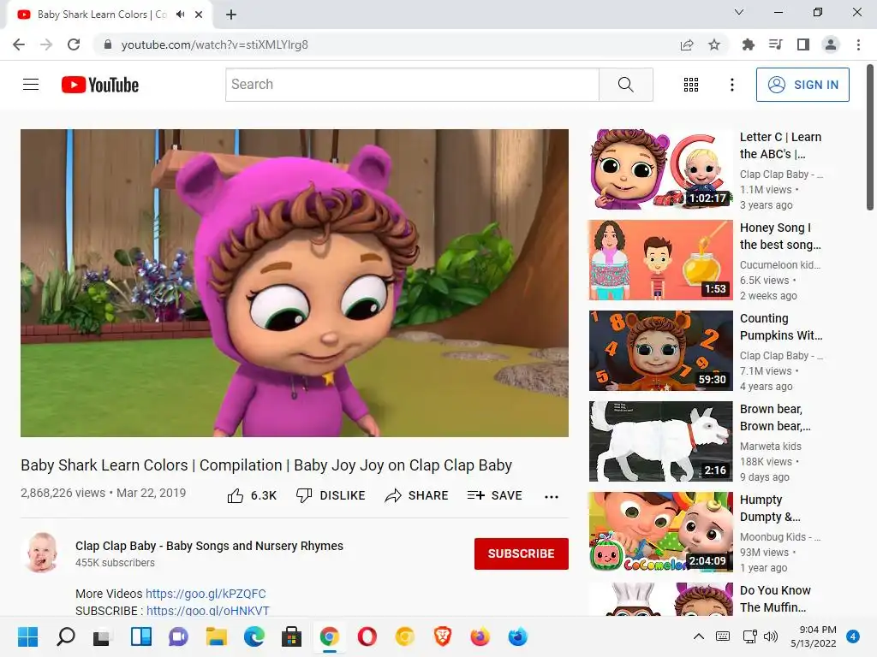Open YouTube settings three-dot menu
Image resolution: width=877 pixels, height=657 pixels.
tap(731, 85)
